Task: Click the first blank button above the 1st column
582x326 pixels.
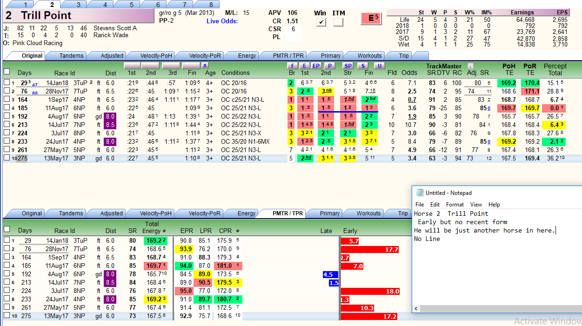Action: pyautogui.click(x=133, y=66)
